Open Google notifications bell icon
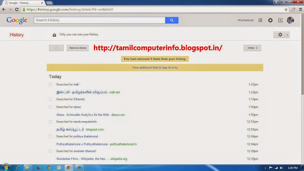The width and height of the screenshot is (304, 171). (270, 20)
